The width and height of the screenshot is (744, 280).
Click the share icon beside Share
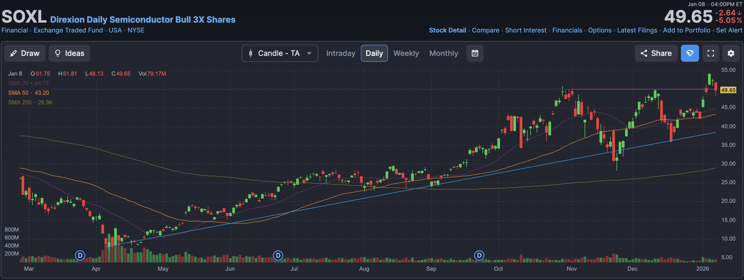coord(644,53)
